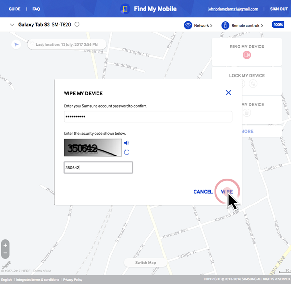The height and width of the screenshot is (284, 291).
Task: Zoom out of the map with minus
Action: [5, 253]
